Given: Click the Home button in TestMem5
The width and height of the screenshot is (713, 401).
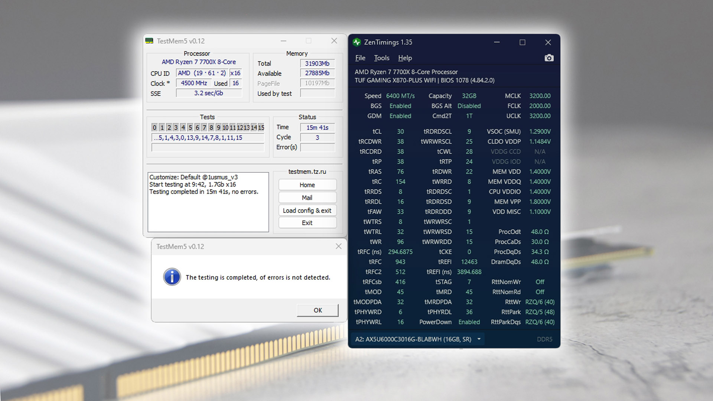Looking at the screenshot, I should 307,185.
